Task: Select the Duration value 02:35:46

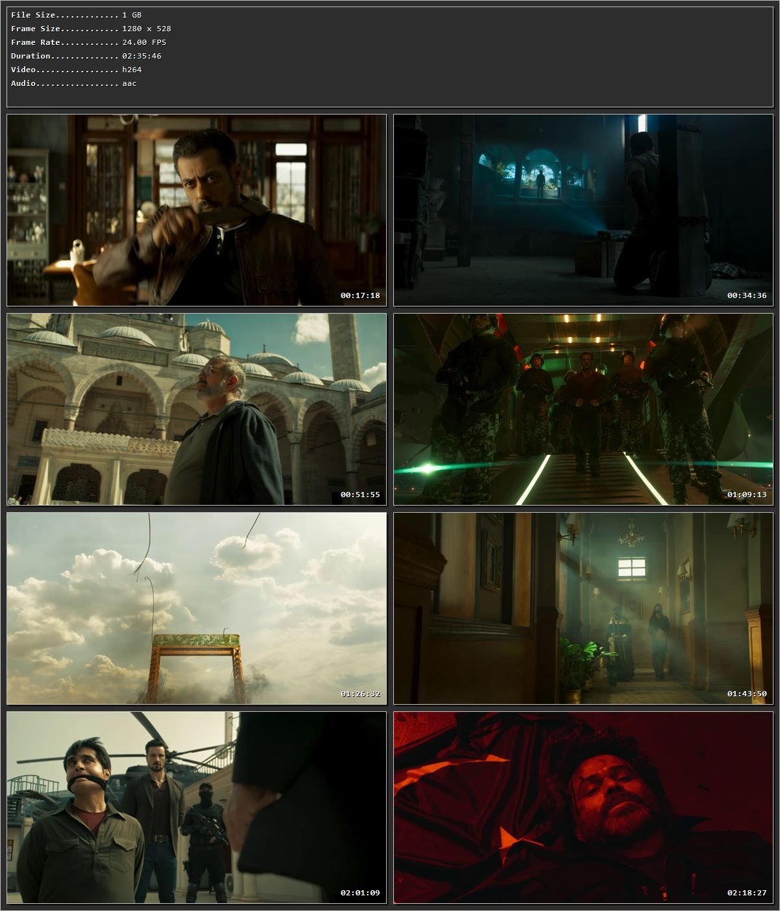Action: pos(144,55)
